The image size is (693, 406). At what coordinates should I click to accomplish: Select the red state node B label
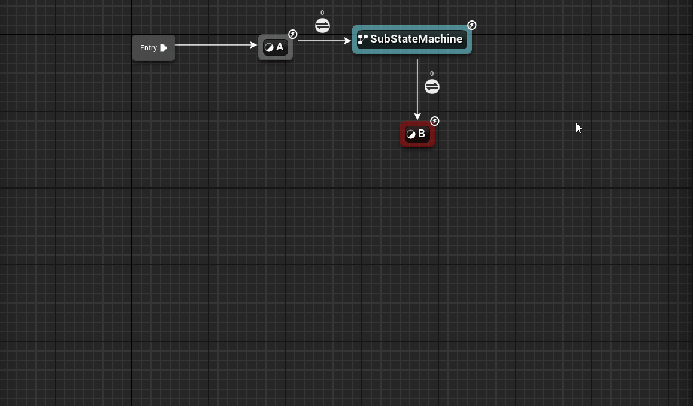(422, 134)
